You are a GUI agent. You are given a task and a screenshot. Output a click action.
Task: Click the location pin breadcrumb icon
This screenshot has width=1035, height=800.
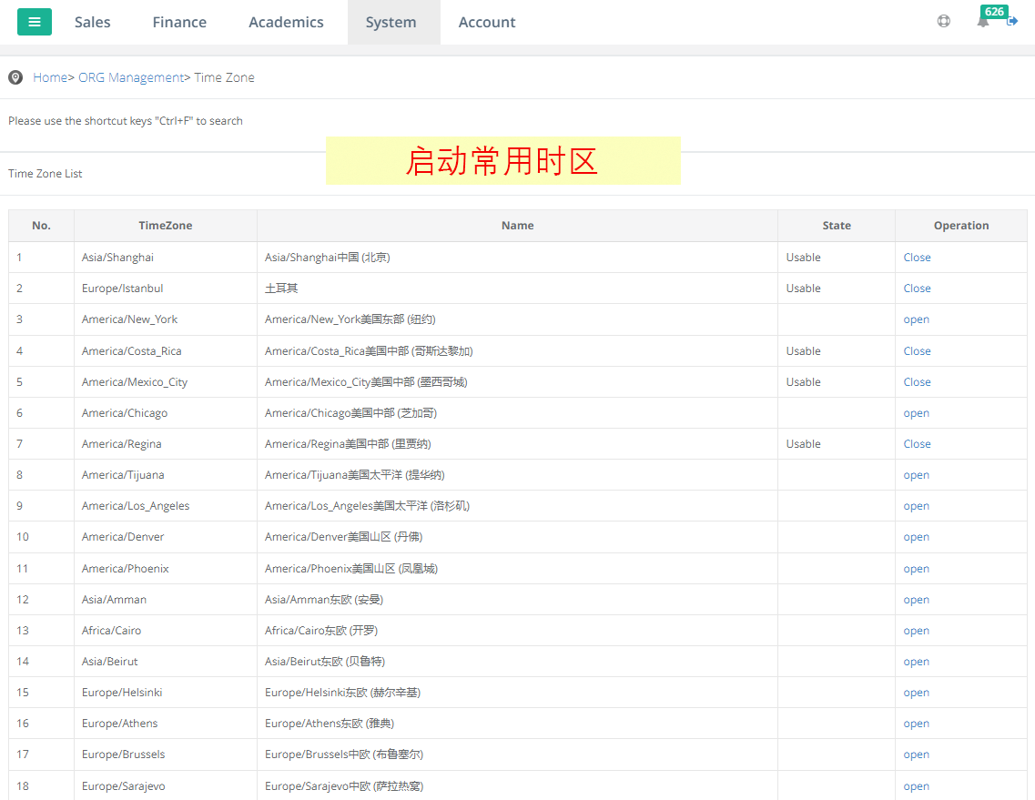click(x=15, y=77)
